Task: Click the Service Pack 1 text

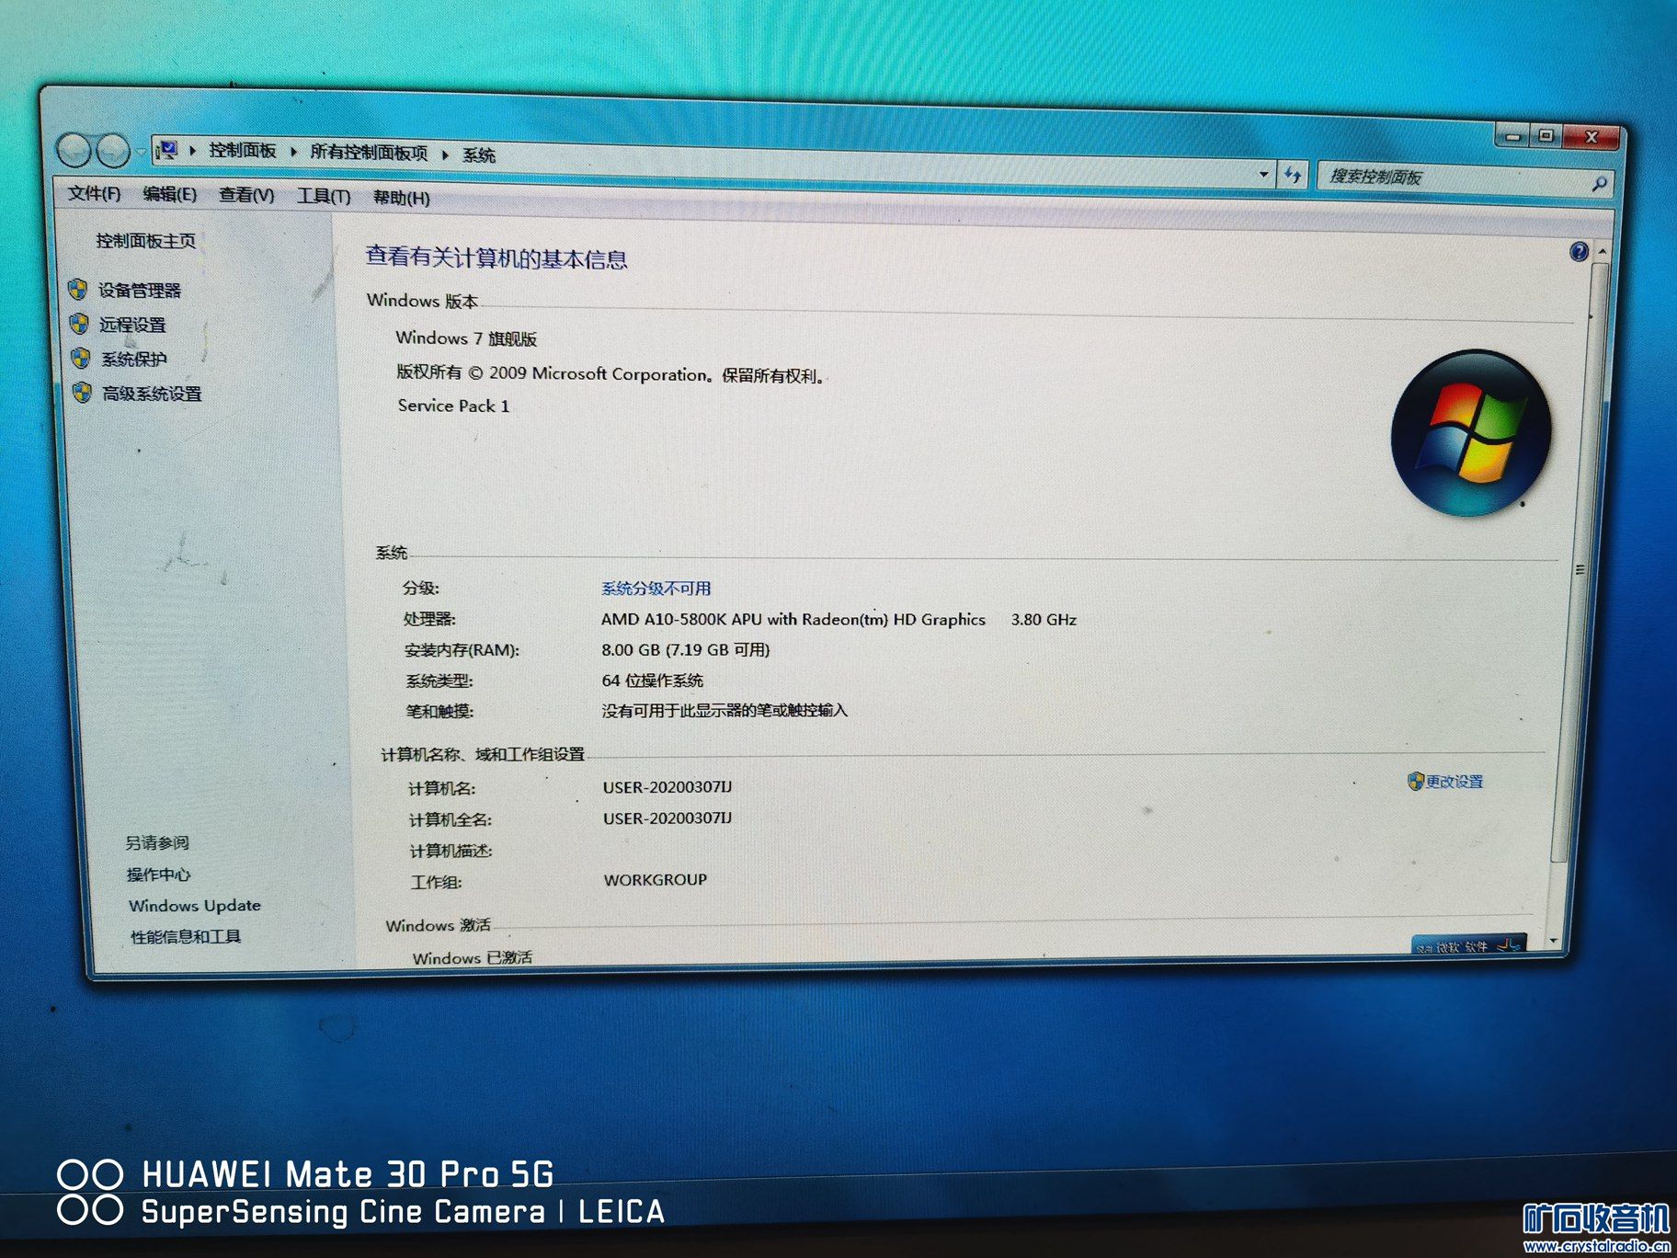Action: pyautogui.click(x=453, y=406)
